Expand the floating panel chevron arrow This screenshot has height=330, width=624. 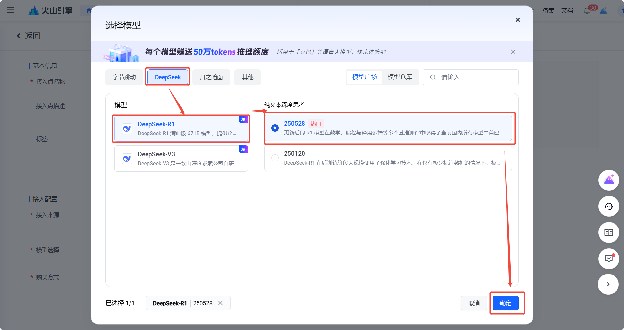point(608,284)
